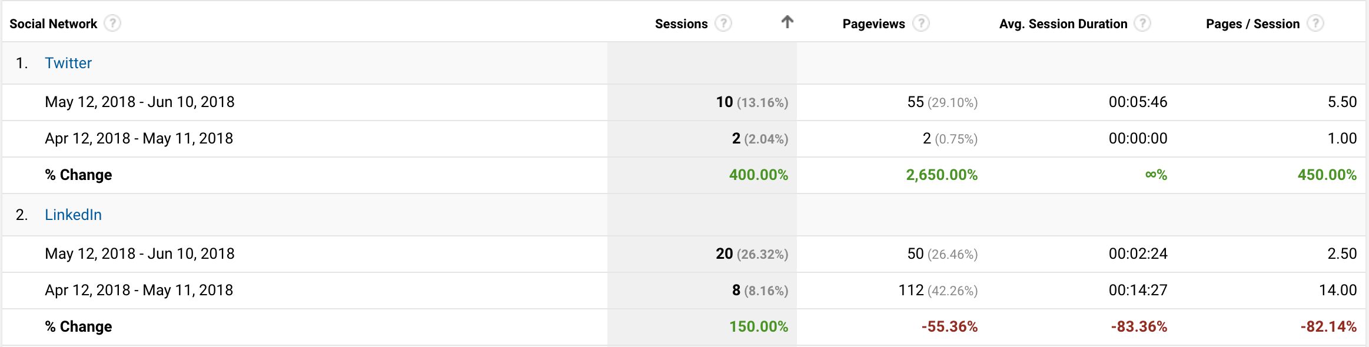Sort by Pages / Session header

pos(1253,24)
